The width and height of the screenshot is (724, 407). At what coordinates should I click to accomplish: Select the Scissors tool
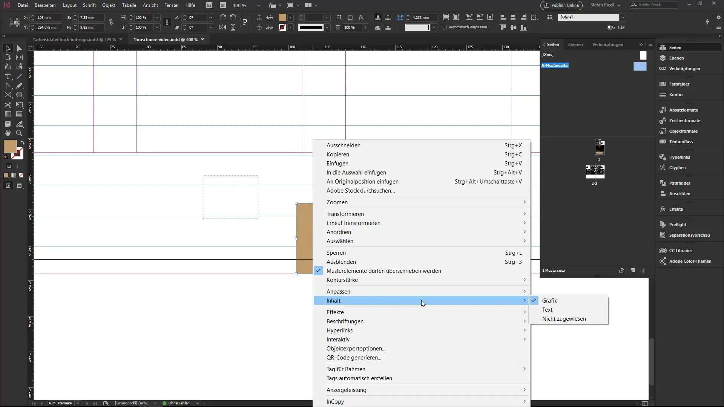[8, 105]
